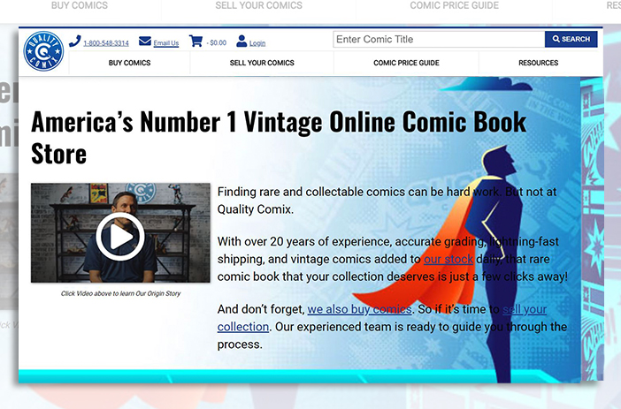Click the phone handset icon

75,41
